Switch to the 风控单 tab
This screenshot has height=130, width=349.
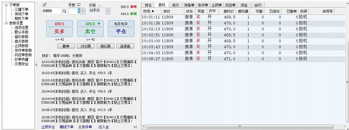(x=230, y=5)
